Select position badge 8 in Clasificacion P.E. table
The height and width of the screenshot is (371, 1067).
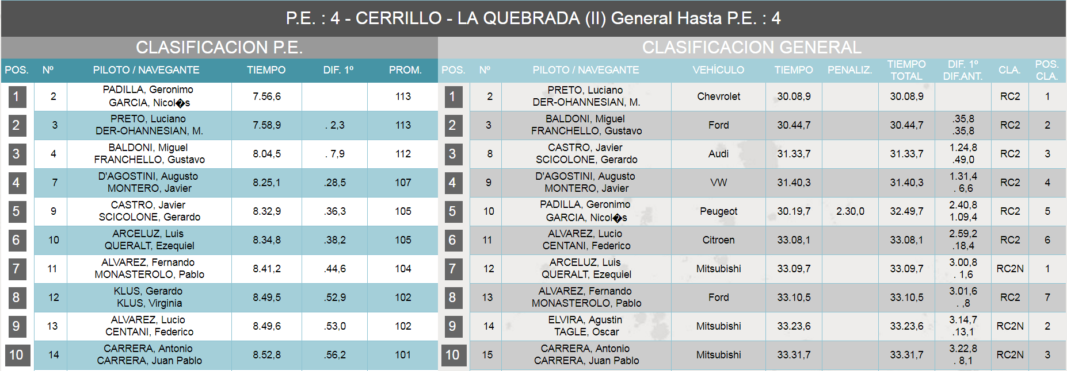[17, 297]
